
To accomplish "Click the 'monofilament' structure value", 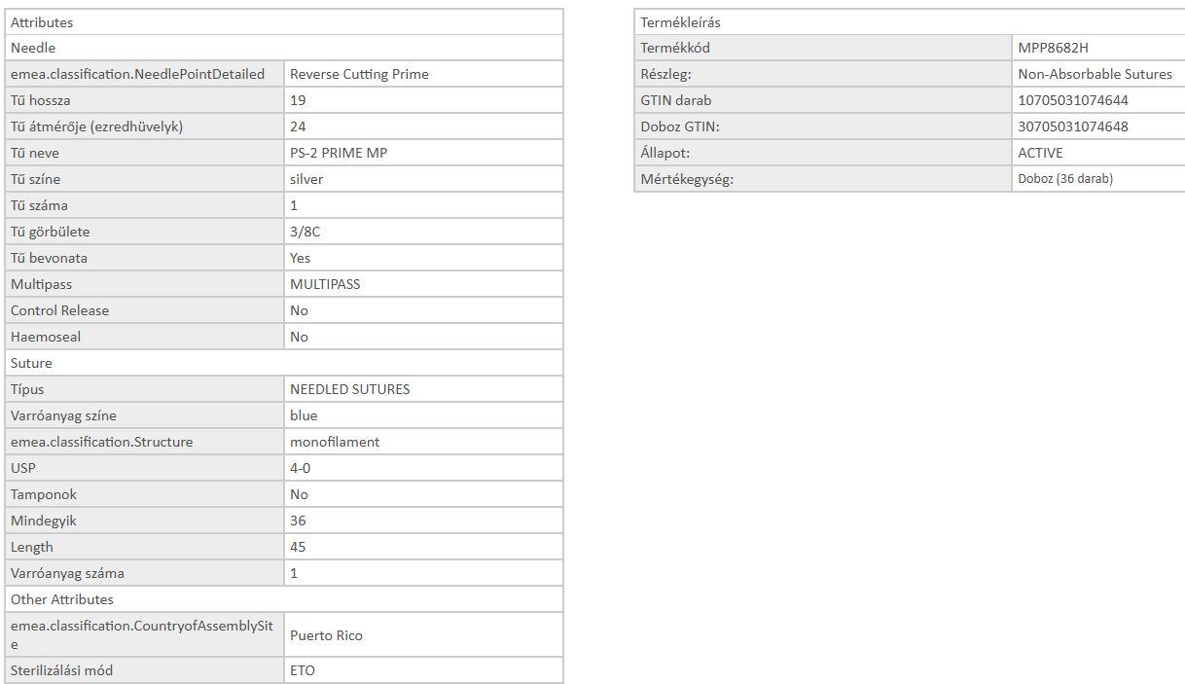I will coord(335,442).
